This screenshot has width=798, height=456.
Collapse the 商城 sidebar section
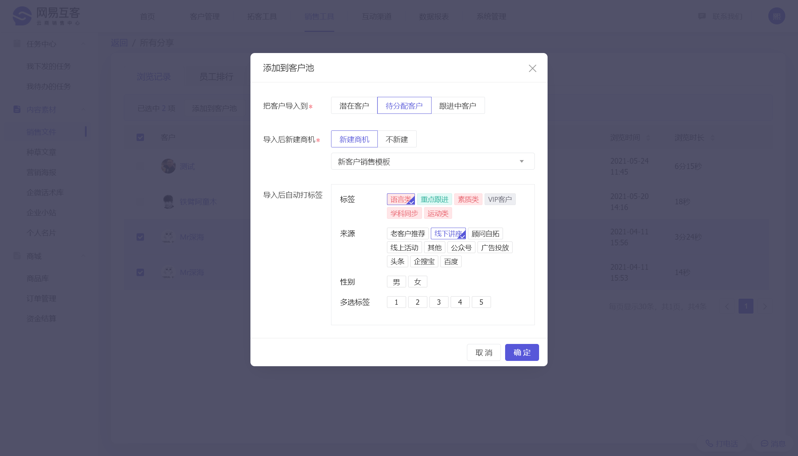[x=83, y=256]
